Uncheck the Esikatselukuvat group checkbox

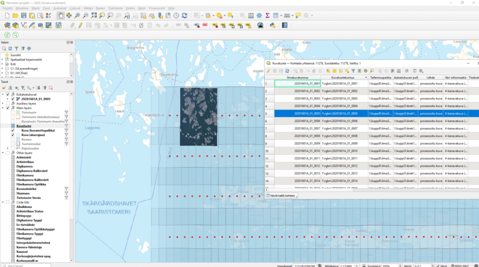tap(7, 94)
